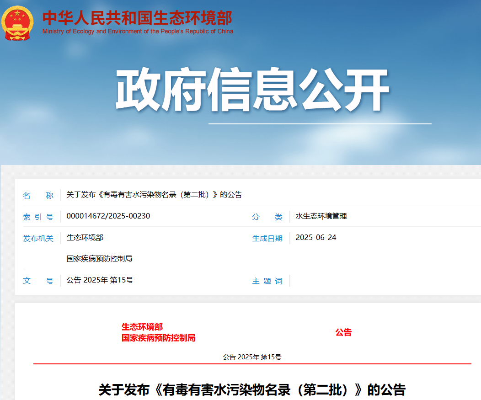The image size is (481, 400).
Task: Click 国家疾病预防控制局 in the metadata table
Action: [99, 259]
